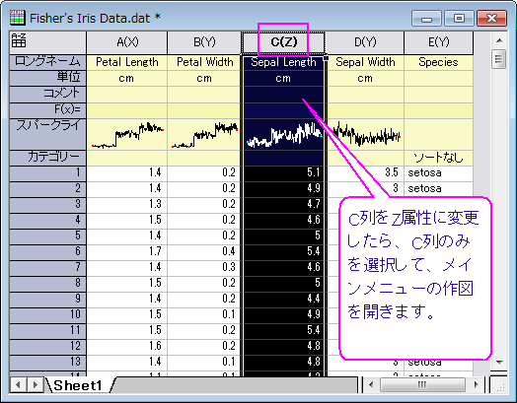
Task: Select column header A(X)
Action: point(127,42)
